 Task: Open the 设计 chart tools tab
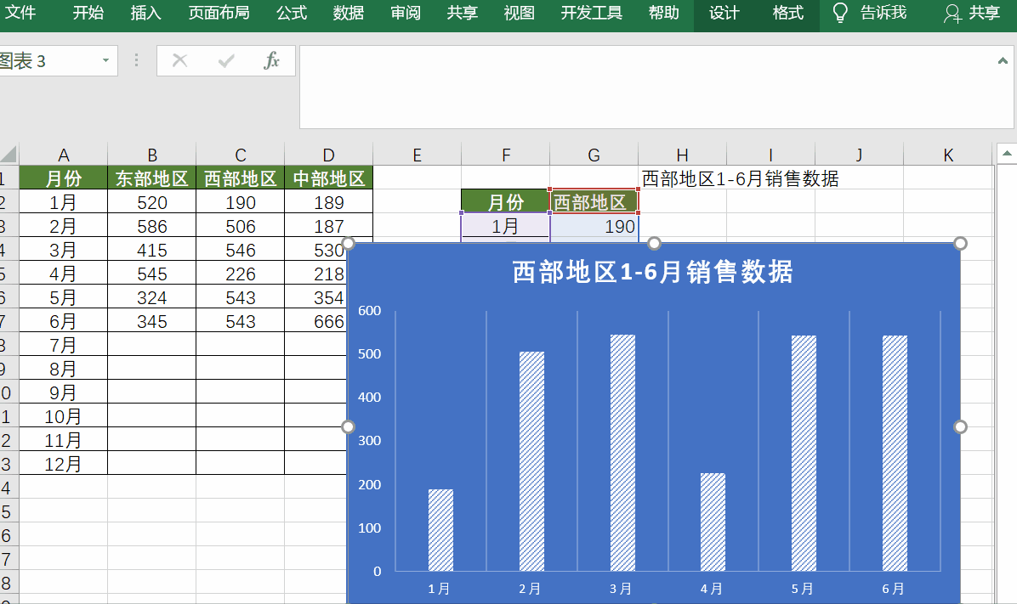[x=724, y=13]
